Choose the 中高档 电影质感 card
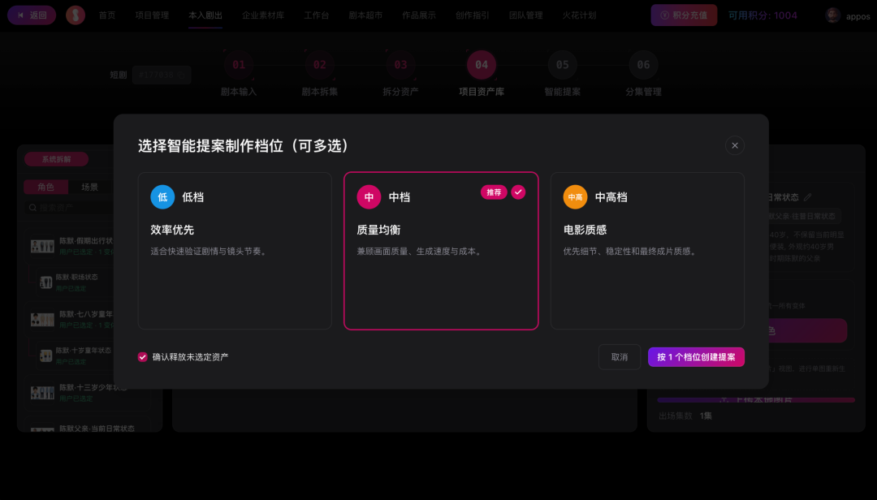This screenshot has height=500, width=877. 647,251
